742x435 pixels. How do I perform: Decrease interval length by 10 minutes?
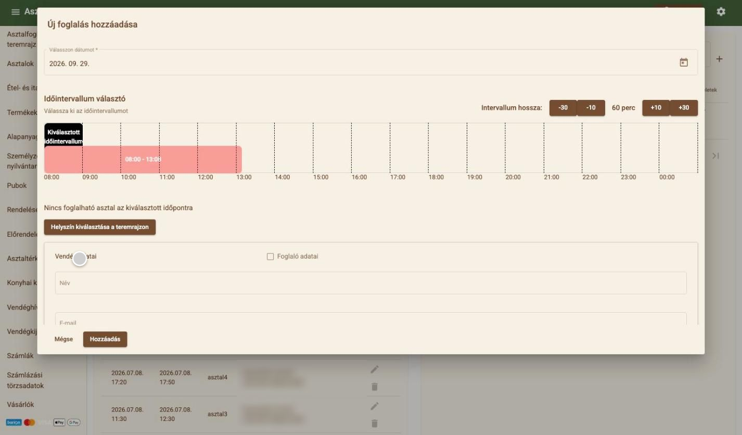click(591, 108)
